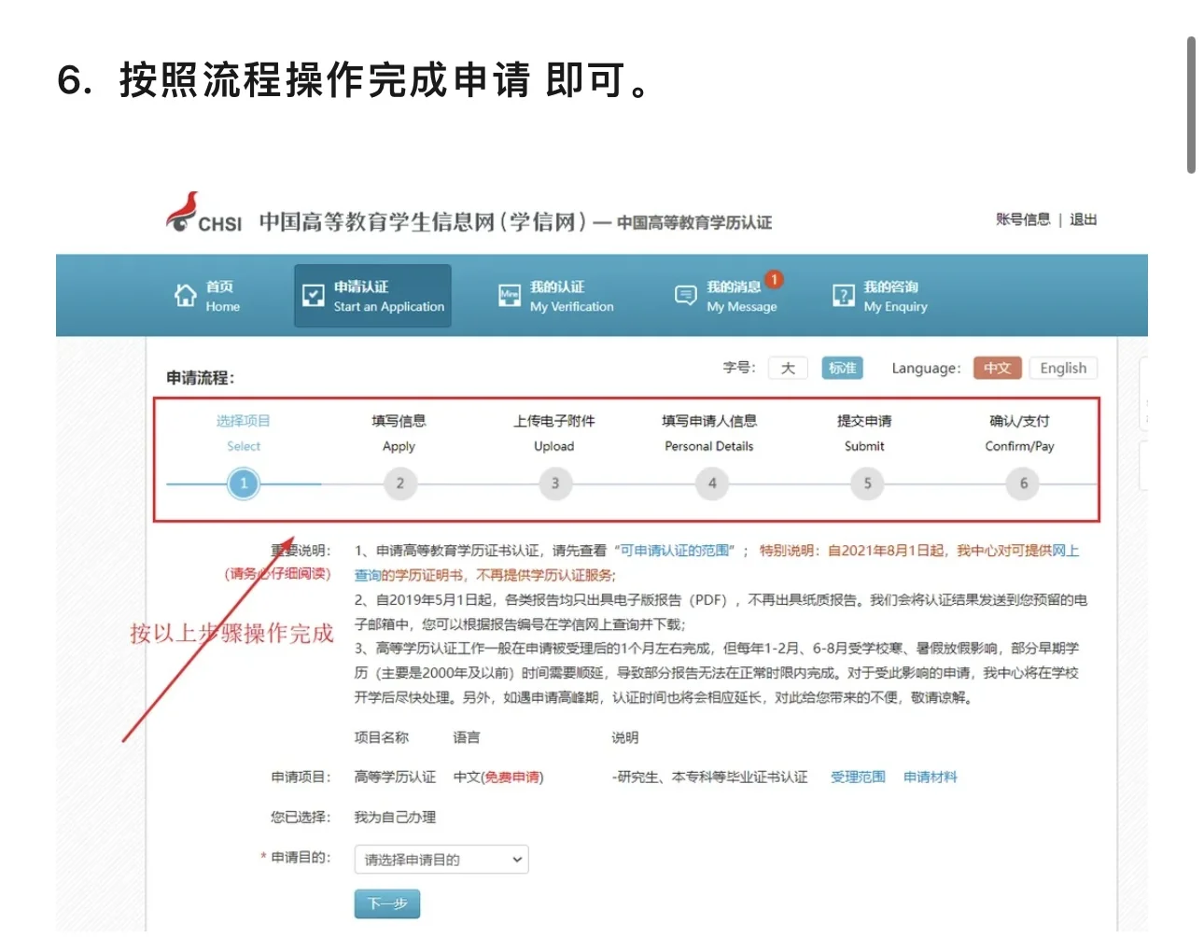Click step 6 Confirm/Pay circle
1204x952 pixels.
(1023, 483)
